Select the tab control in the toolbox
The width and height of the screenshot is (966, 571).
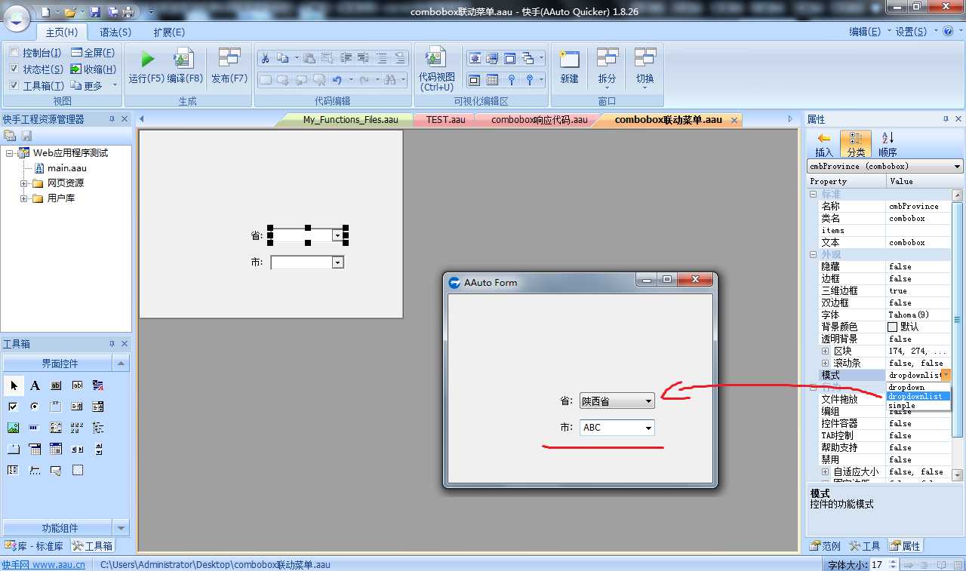point(14,449)
